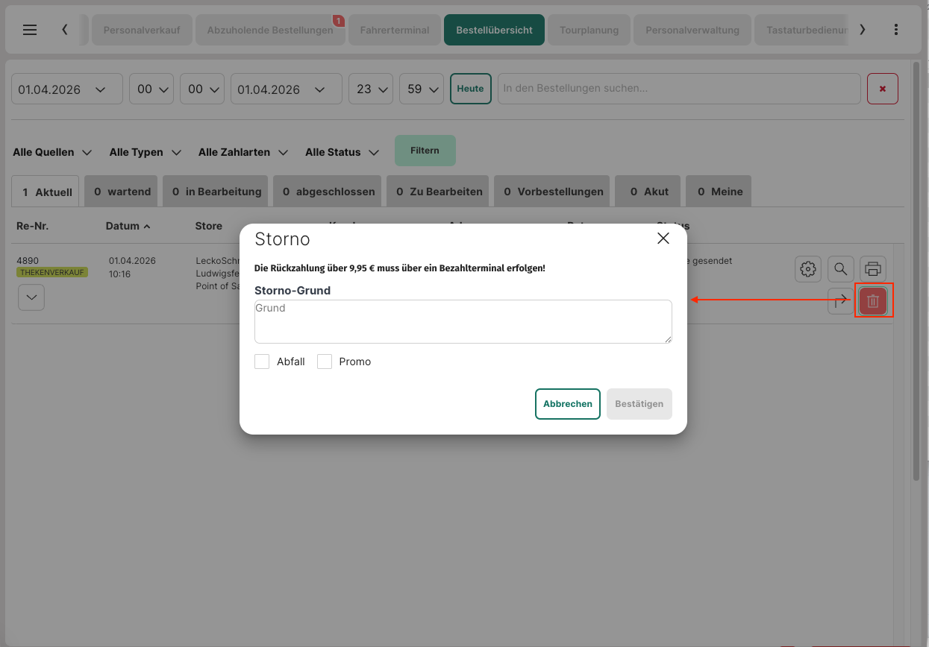Open the Alle Zahlarten dropdown
This screenshot has height=647, width=929.
243,152
